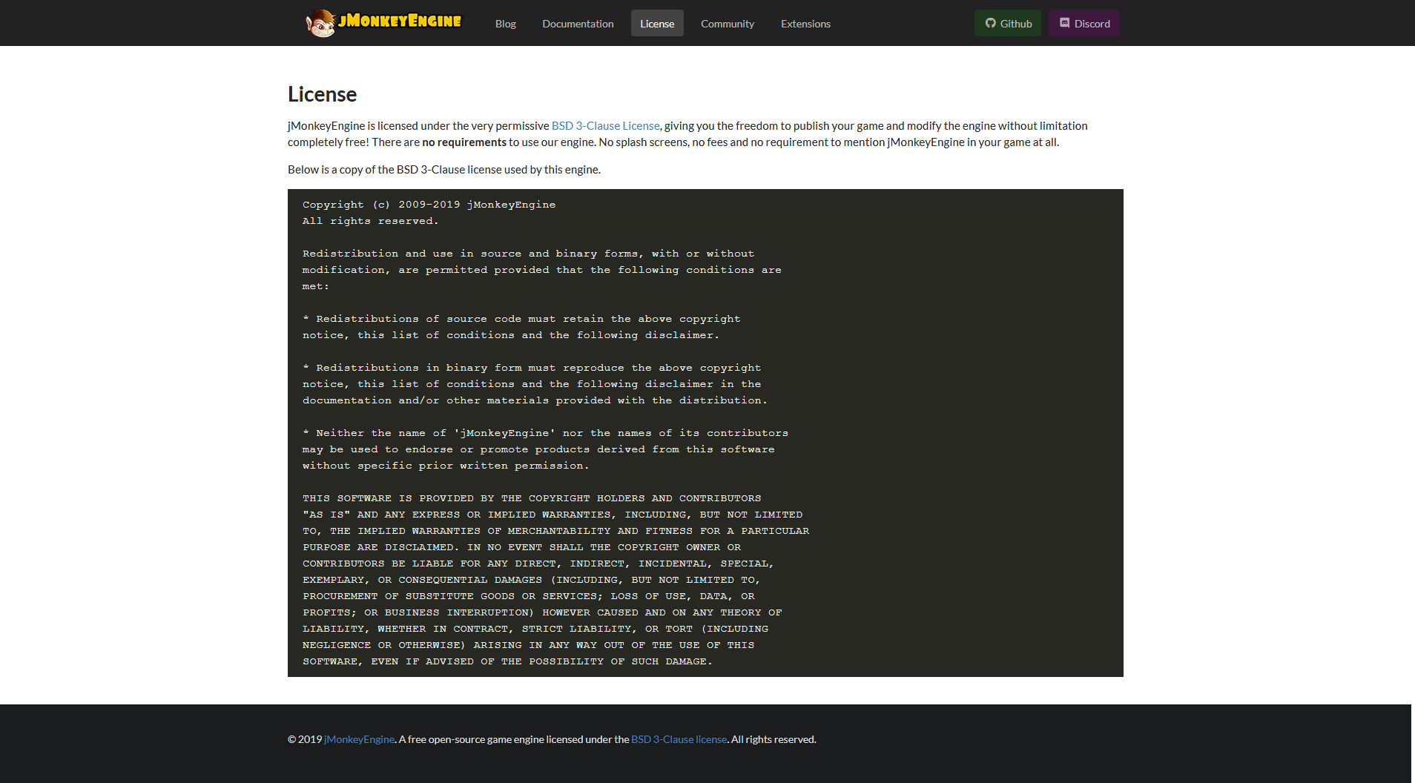The width and height of the screenshot is (1415, 783).
Task: Click the jMonkeyEngine monkey logo icon
Action: point(320,23)
